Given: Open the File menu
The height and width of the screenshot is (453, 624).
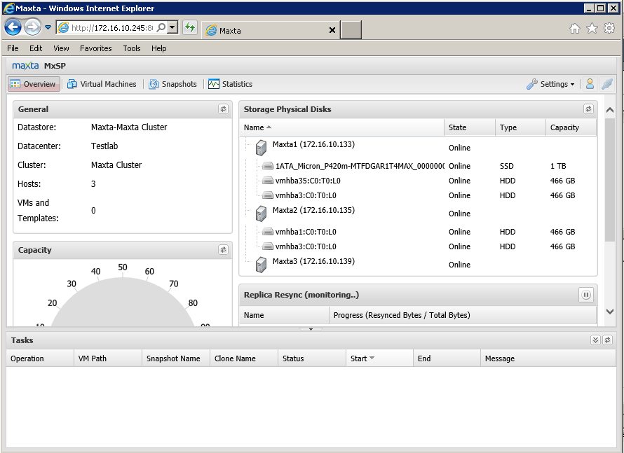Looking at the screenshot, I should click(x=13, y=48).
